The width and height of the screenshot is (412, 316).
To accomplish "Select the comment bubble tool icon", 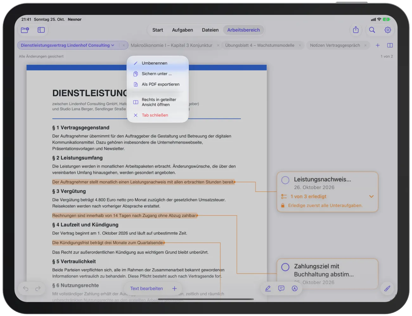I will (x=281, y=288).
